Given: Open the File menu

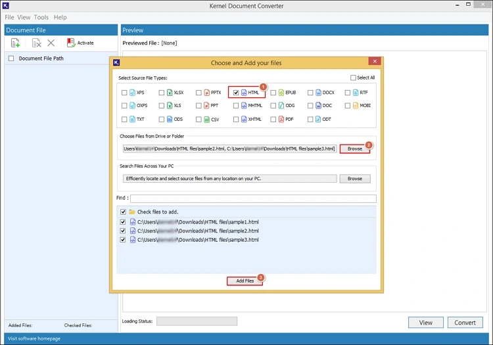Looking at the screenshot, I should pos(9,17).
